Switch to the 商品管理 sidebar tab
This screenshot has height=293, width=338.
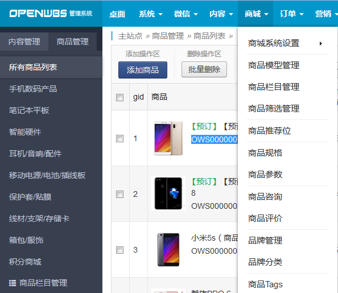pos(72,42)
